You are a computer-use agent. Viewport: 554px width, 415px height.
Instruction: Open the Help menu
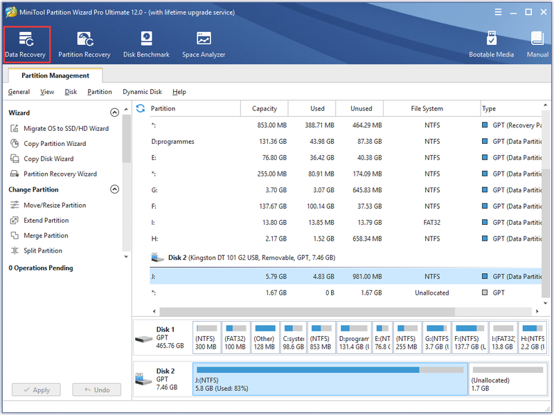pos(179,92)
